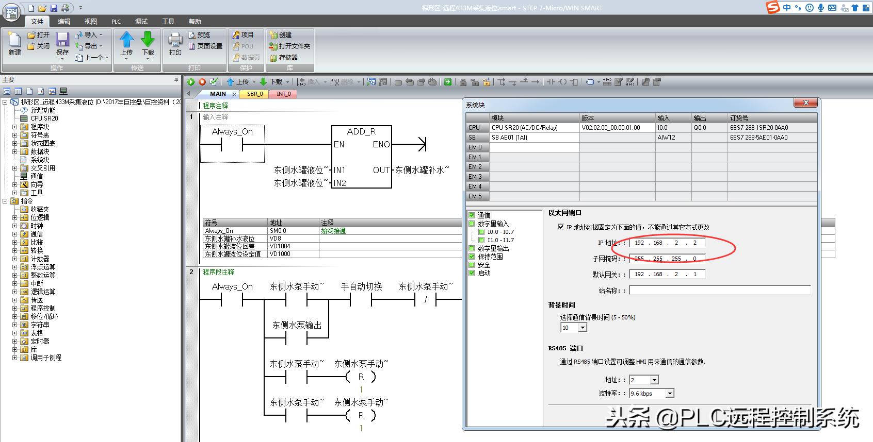Open the RS485 address dropdown

[654, 380]
